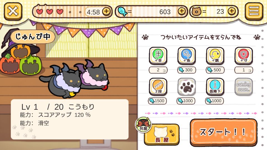Select the red shield +守 item
267x150 pixels.
(244, 56)
